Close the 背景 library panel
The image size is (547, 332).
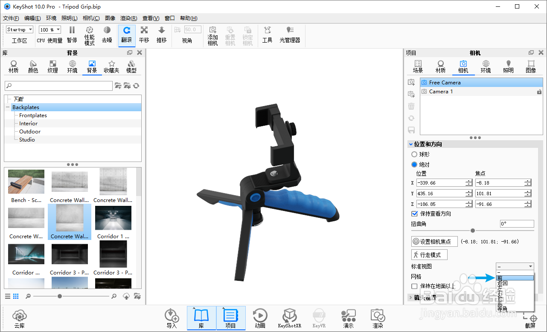click(x=139, y=53)
